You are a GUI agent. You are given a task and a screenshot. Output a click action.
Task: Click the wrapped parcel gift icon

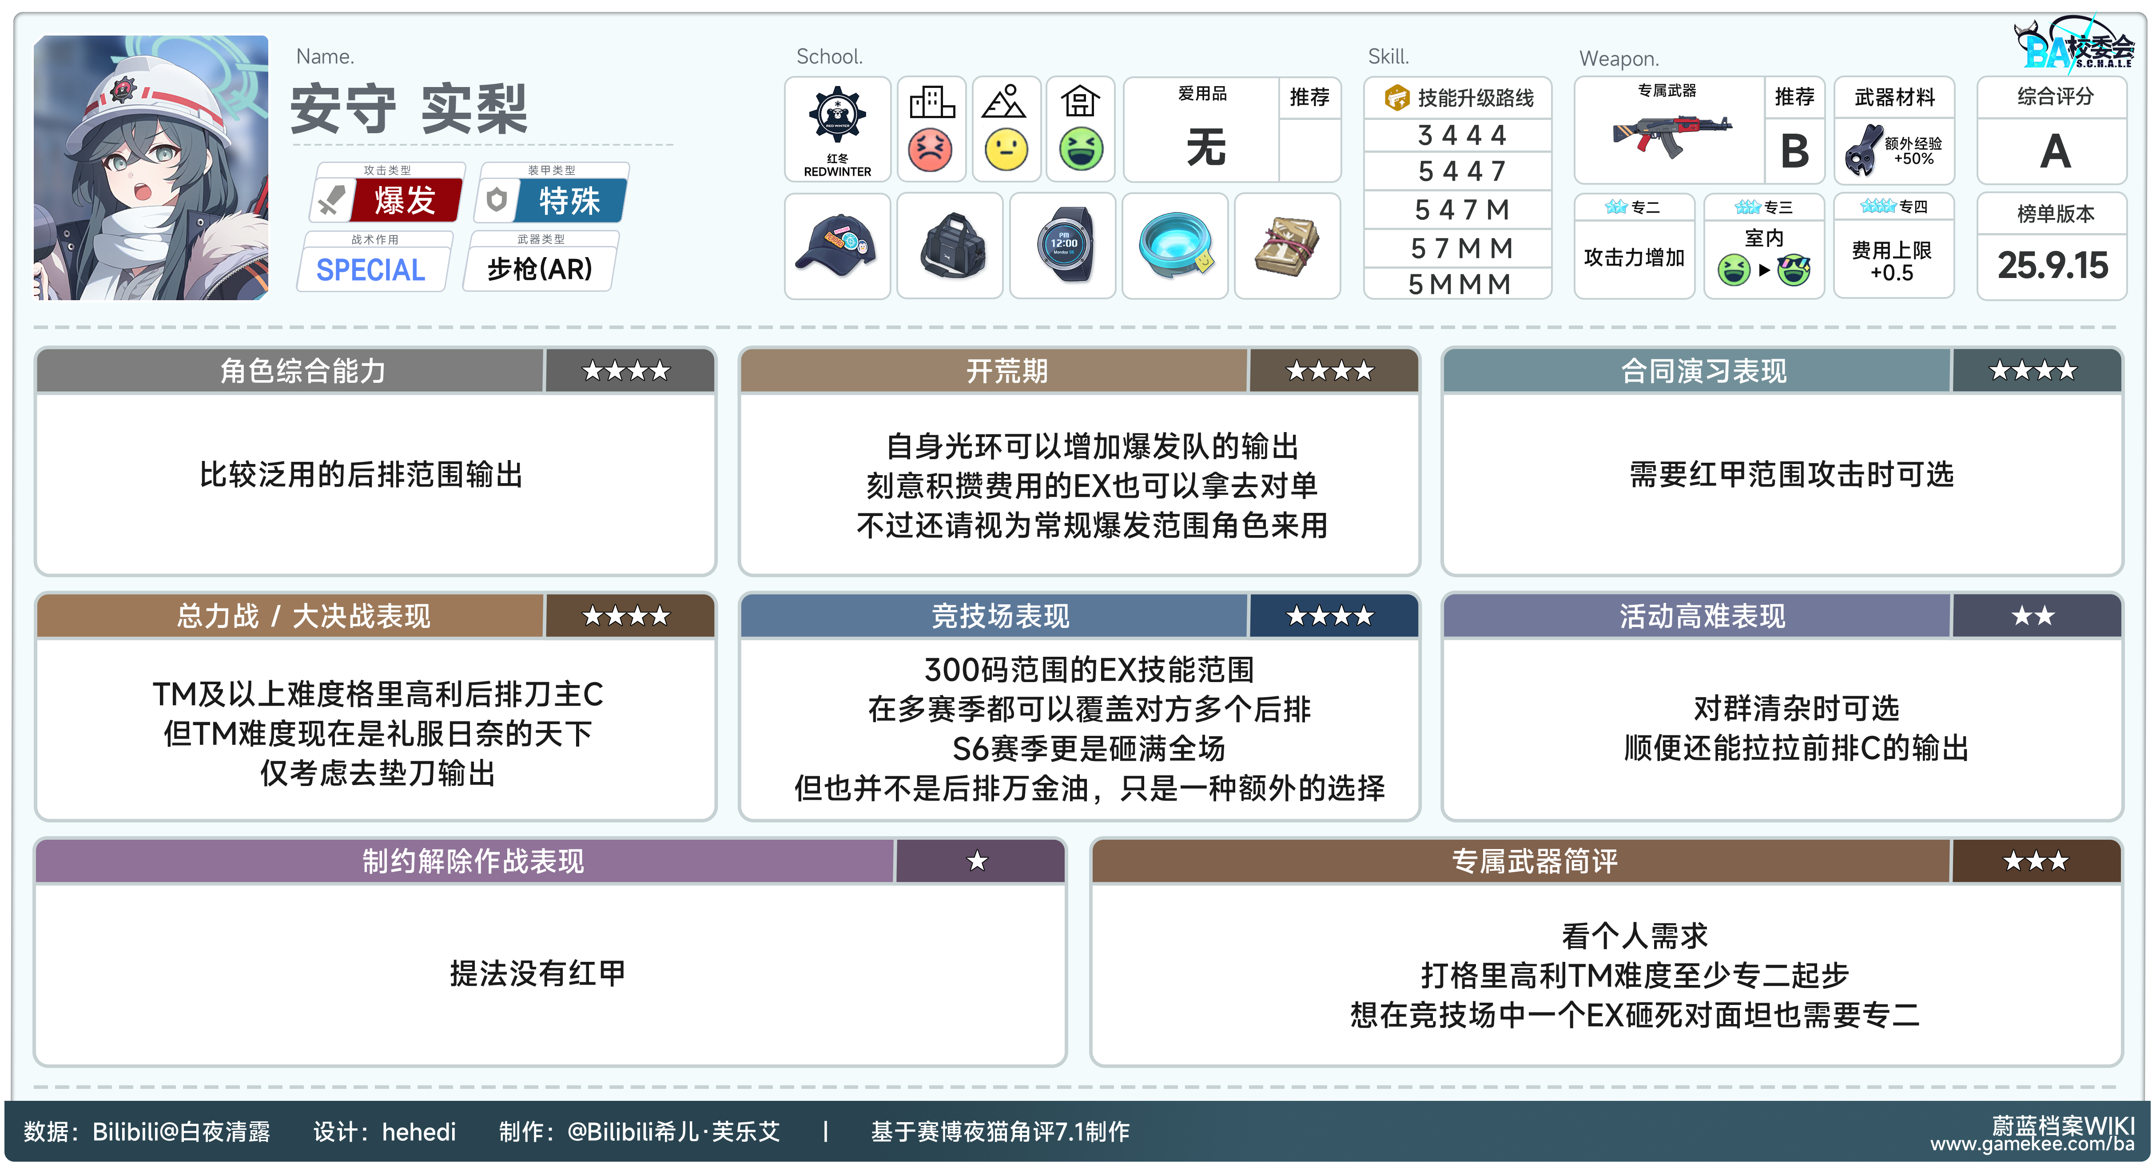1287,245
